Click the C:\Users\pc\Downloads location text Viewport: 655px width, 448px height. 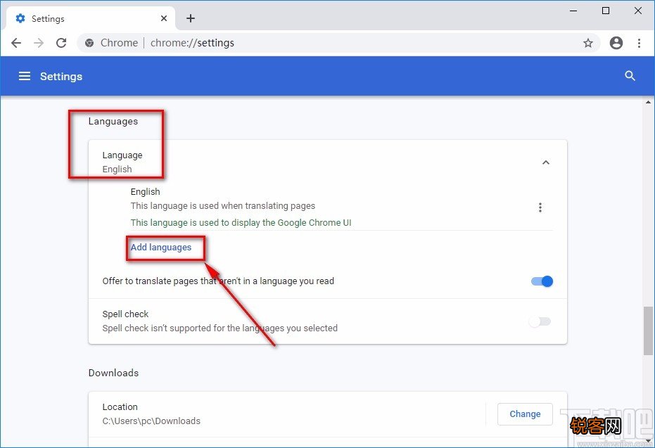tap(151, 421)
